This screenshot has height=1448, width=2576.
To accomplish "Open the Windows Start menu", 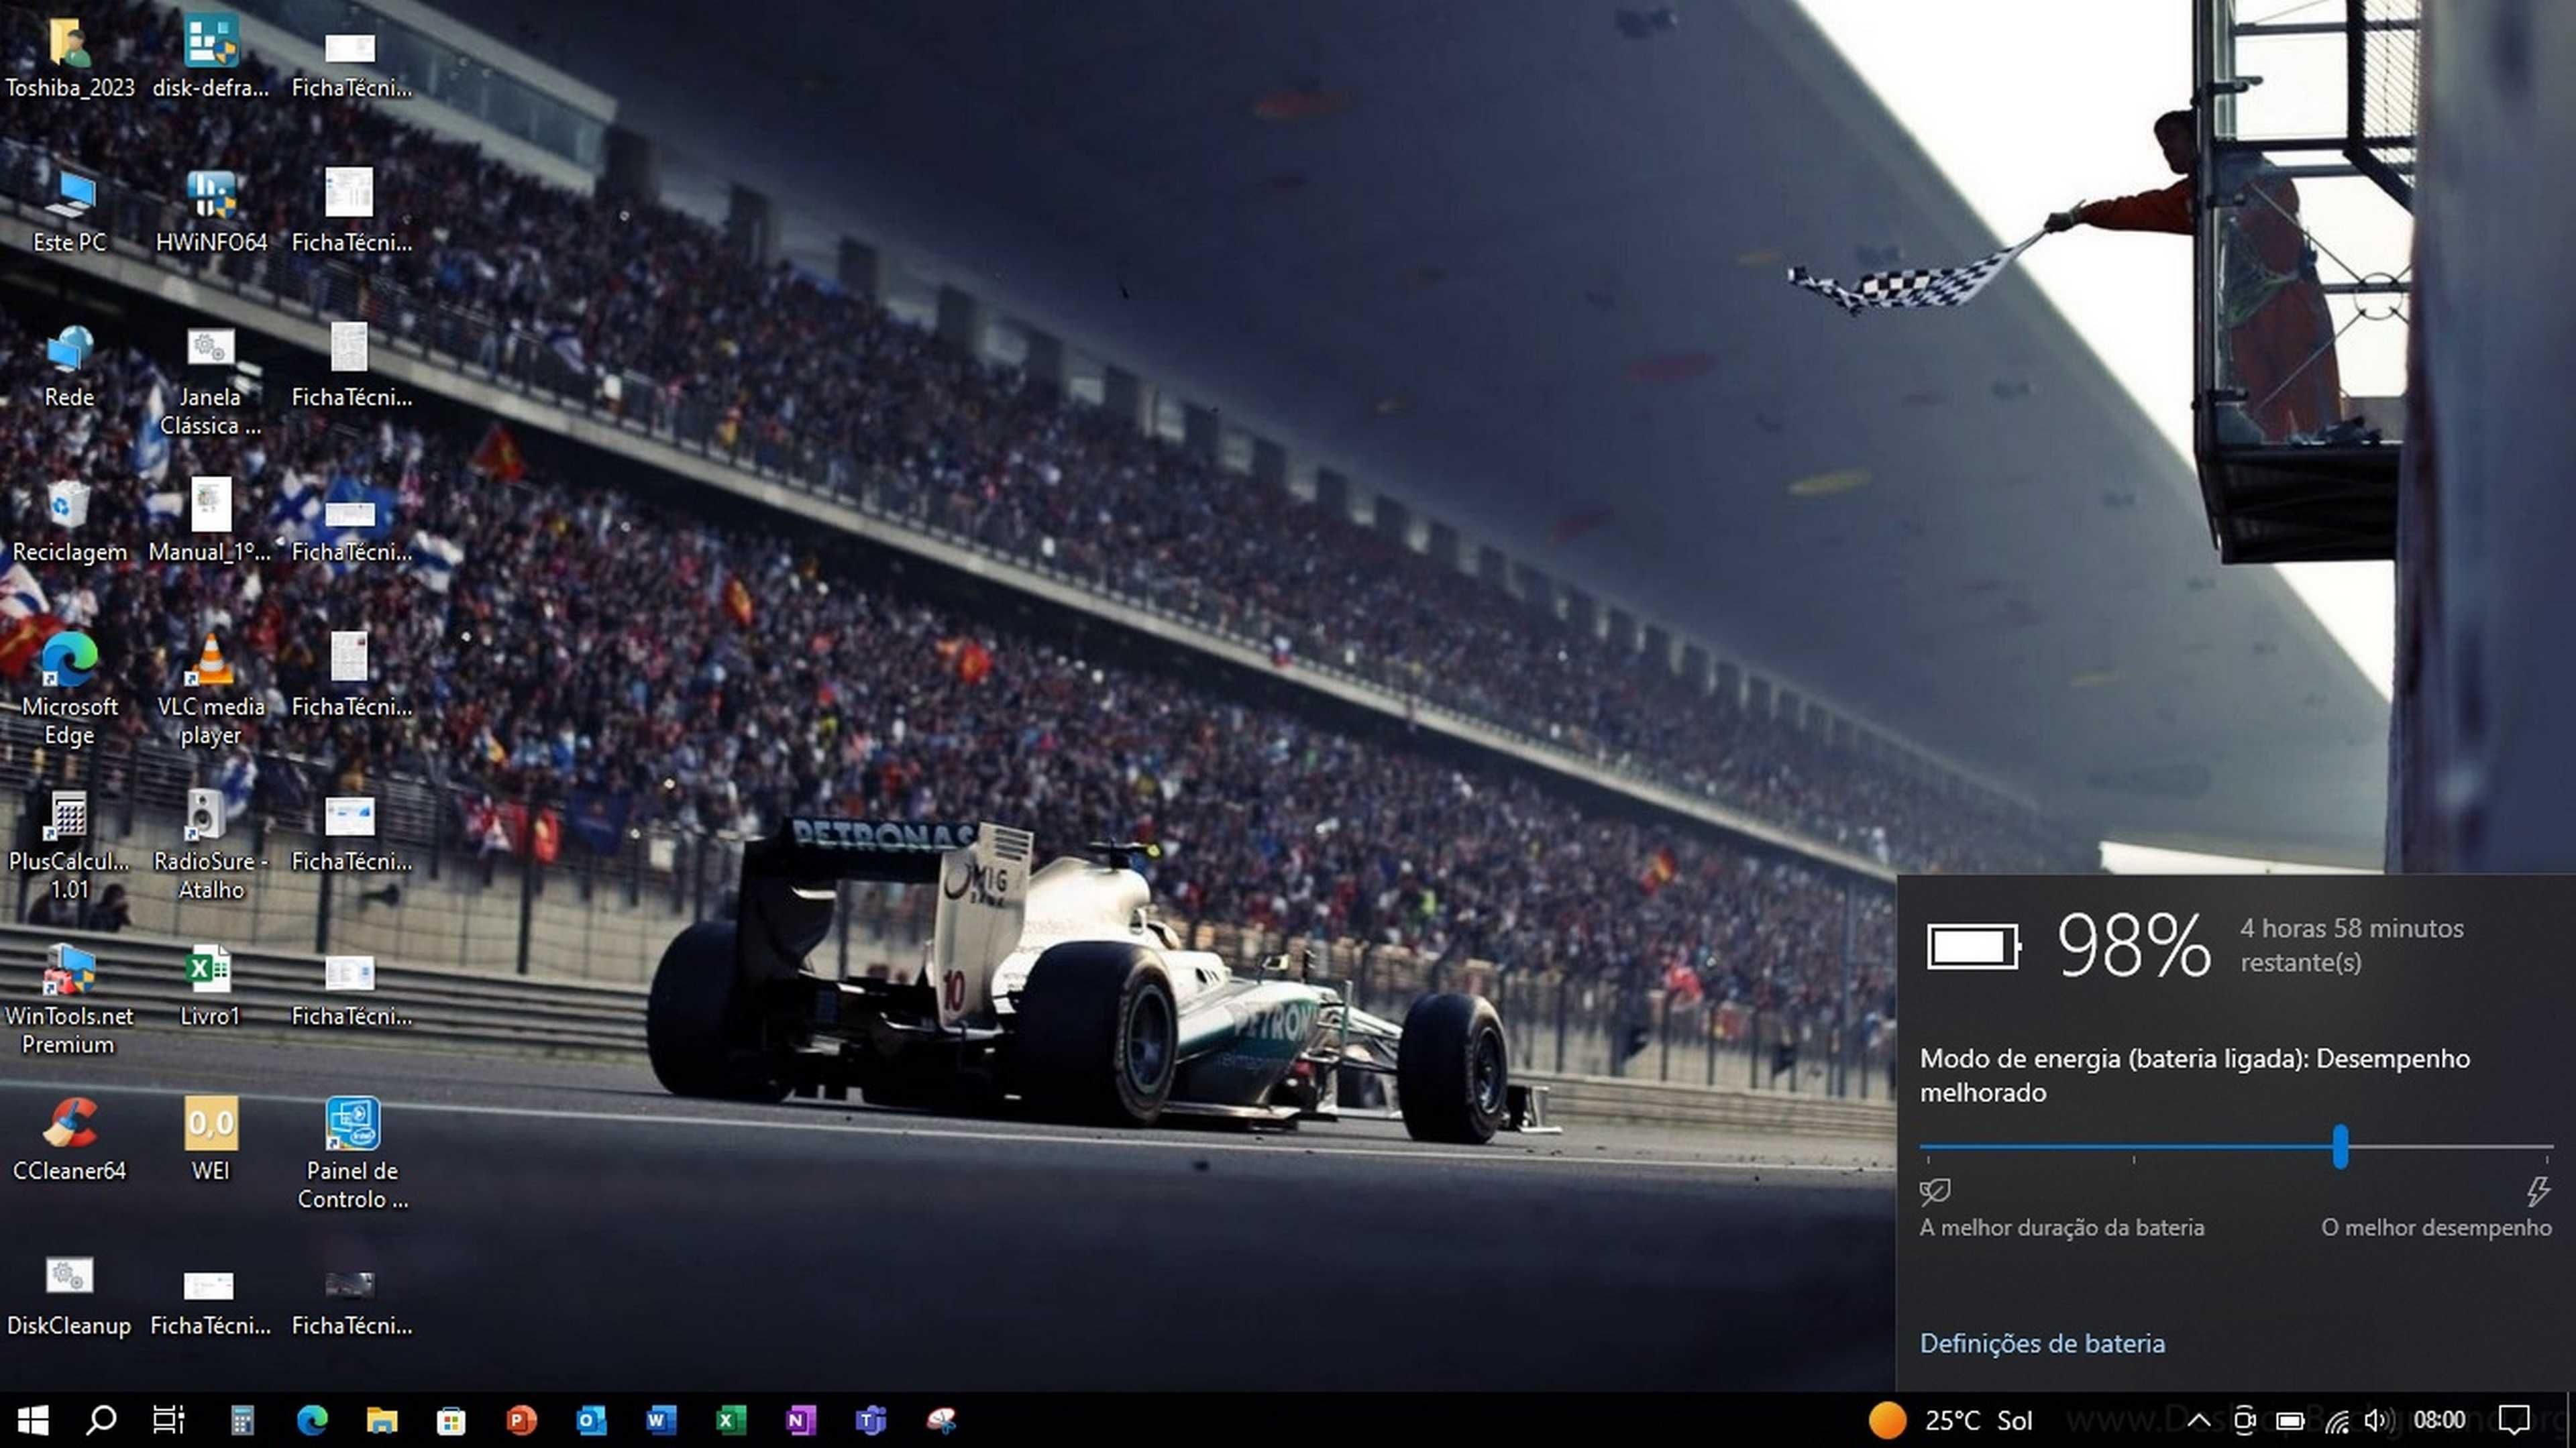I will [33, 1420].
